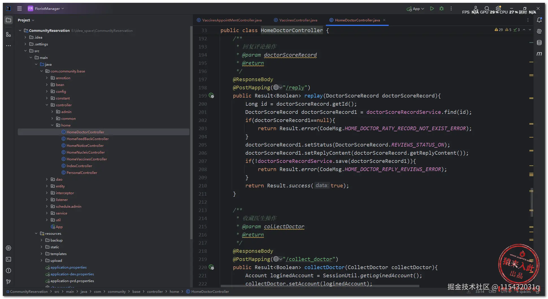Run the App configuration
548x299 pixels.
tap(432, 8)
